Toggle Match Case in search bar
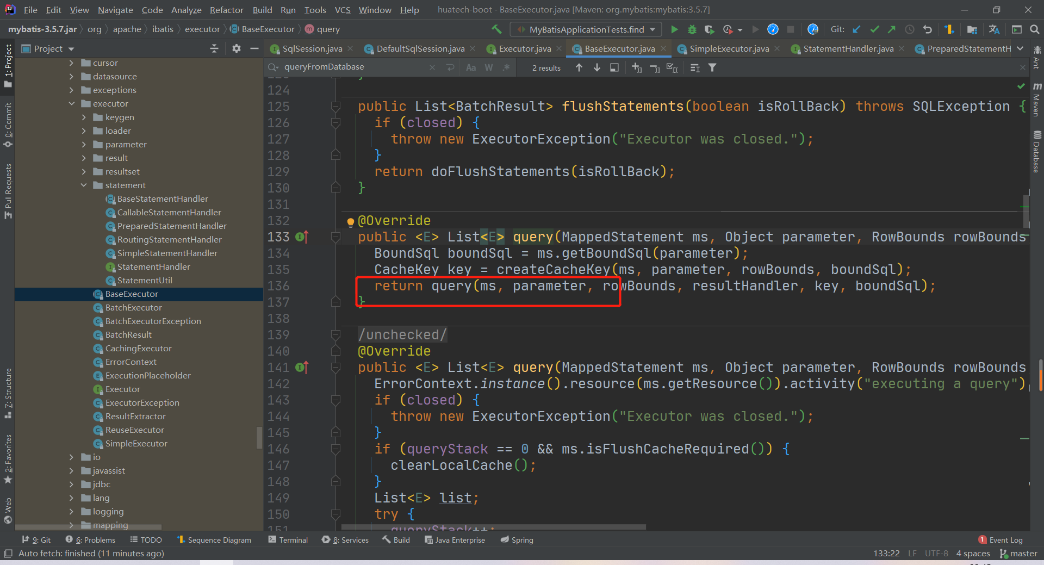 coord(471,67)
